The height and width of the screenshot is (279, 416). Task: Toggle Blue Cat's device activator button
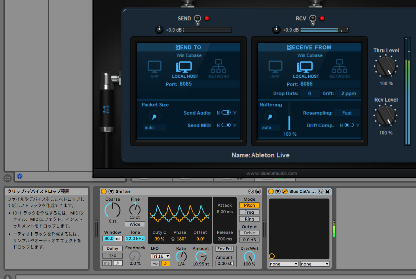pos(271,191)
